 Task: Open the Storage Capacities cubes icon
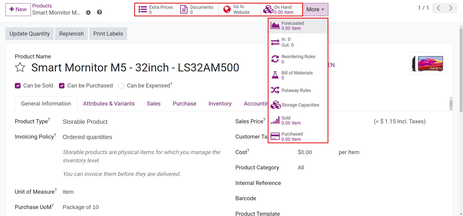click(x=276, y=105)
